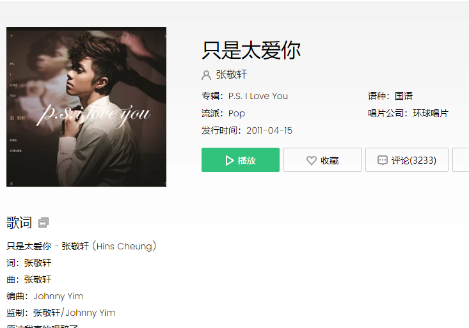This screenshot has width=469, height=328.
Task: Click the copy lyrics icon beside 歌词
Action: (44, 223)
